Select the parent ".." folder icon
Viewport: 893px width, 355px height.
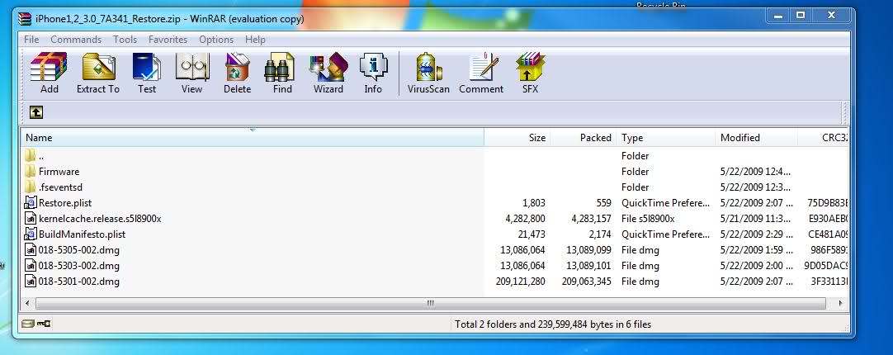point(31,155)
